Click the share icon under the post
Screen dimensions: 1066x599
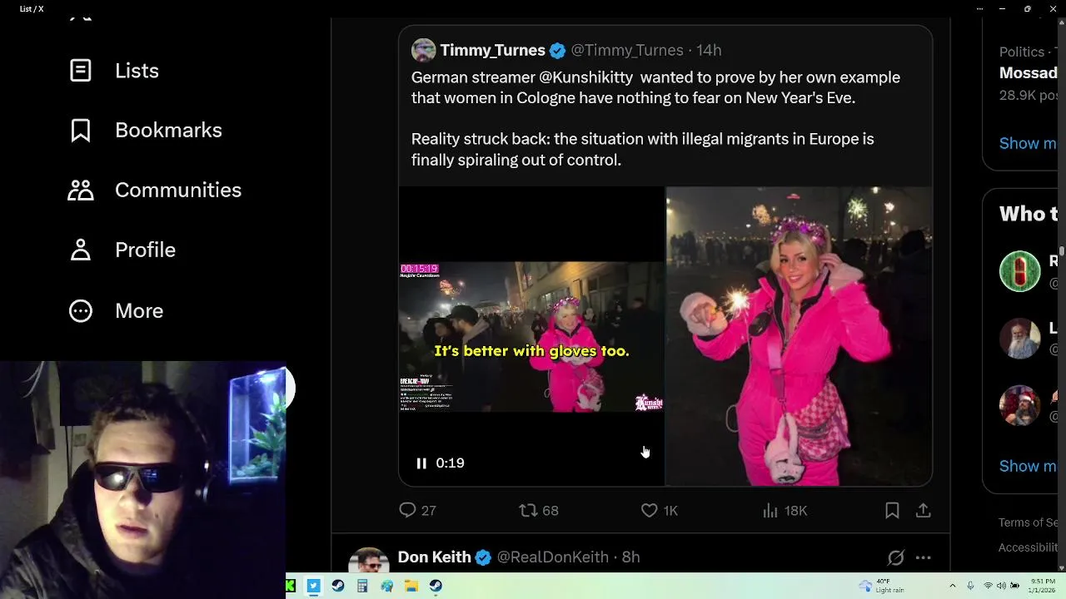[923, 510]
